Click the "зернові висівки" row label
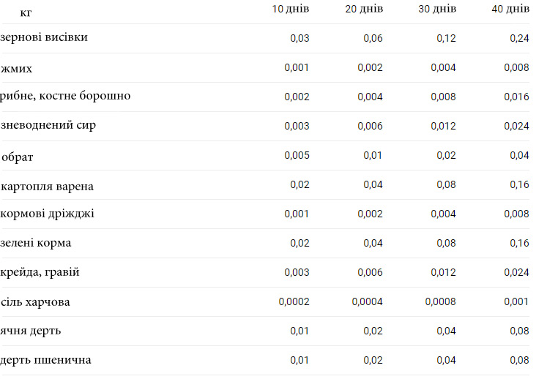The width and height of the screenshot is (547, 379). (44, 37)
